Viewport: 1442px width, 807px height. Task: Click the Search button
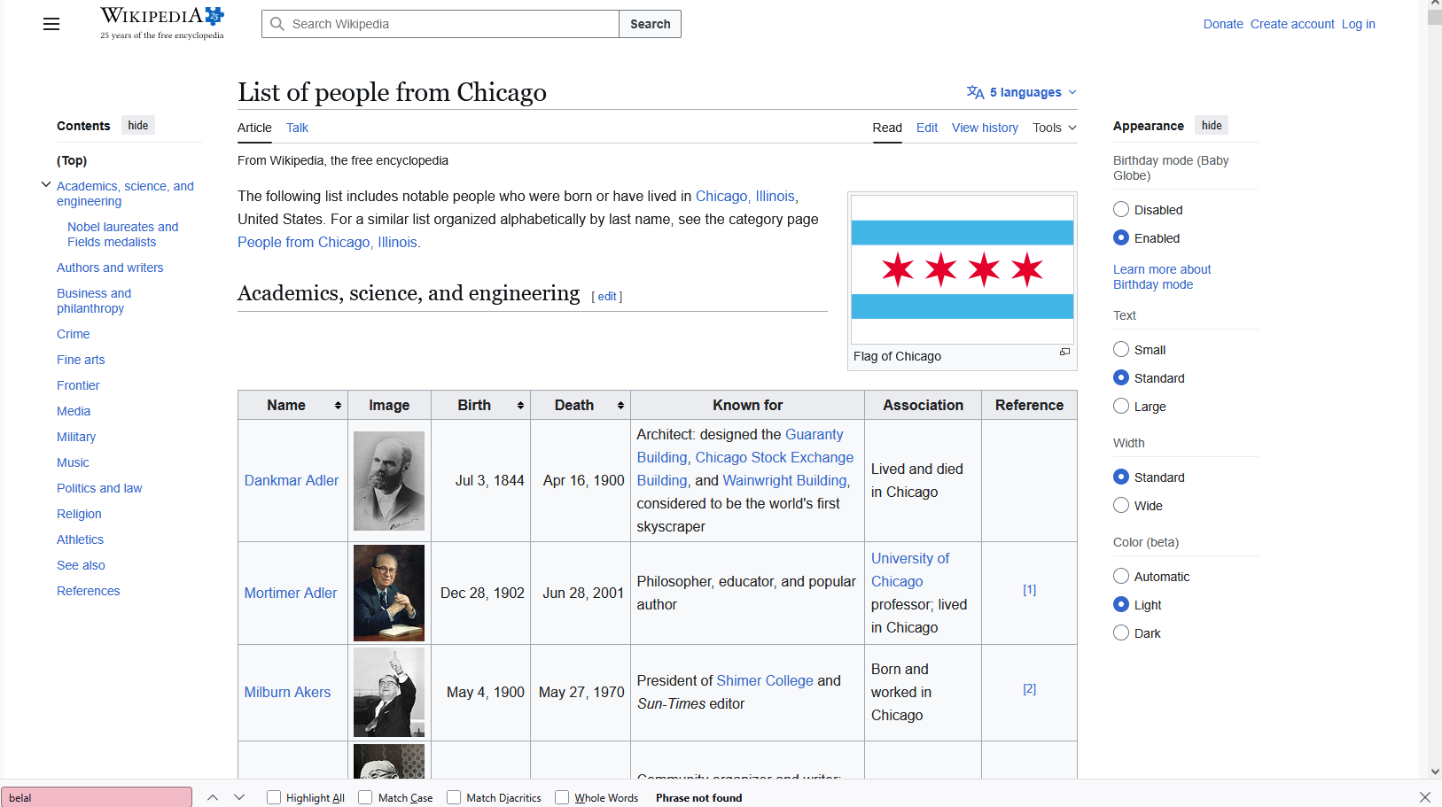(x=651, y=24)
